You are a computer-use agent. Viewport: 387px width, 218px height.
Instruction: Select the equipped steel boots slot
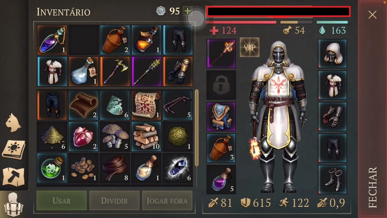(333, 180)
